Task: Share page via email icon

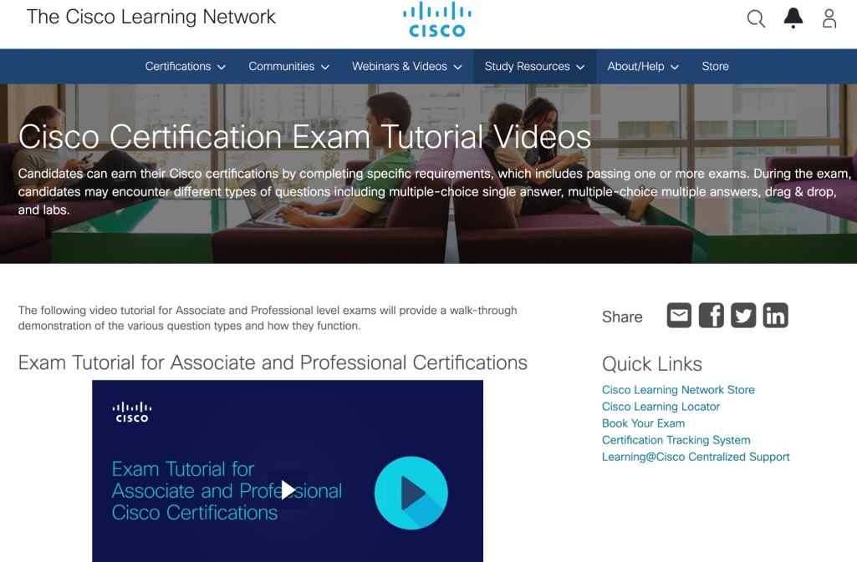Action: [x=679, y=316]
